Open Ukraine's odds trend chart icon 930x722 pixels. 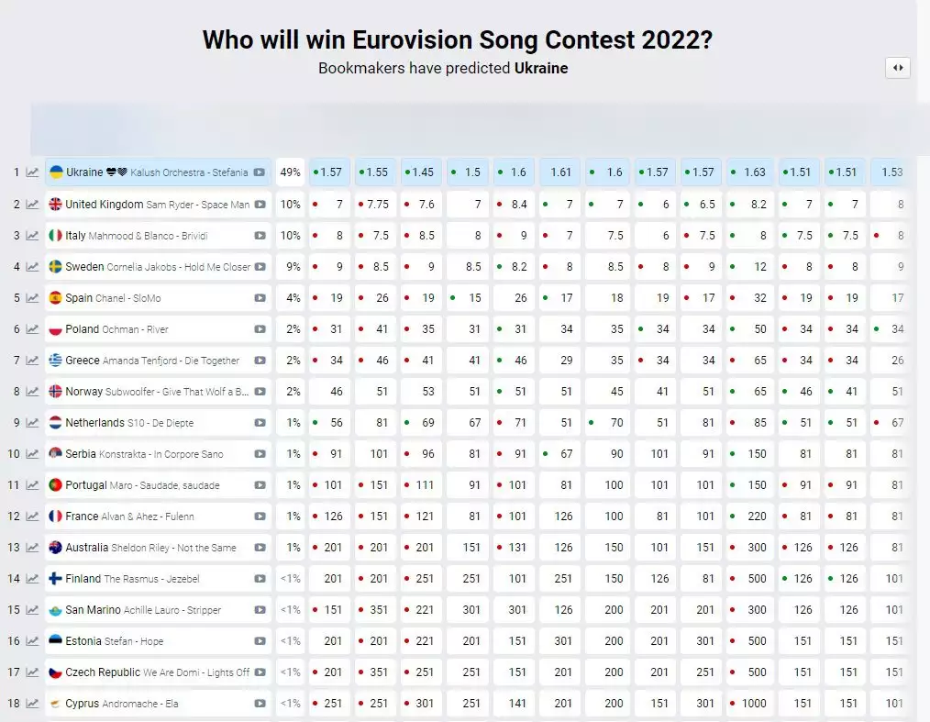click(x=32, y=172)
